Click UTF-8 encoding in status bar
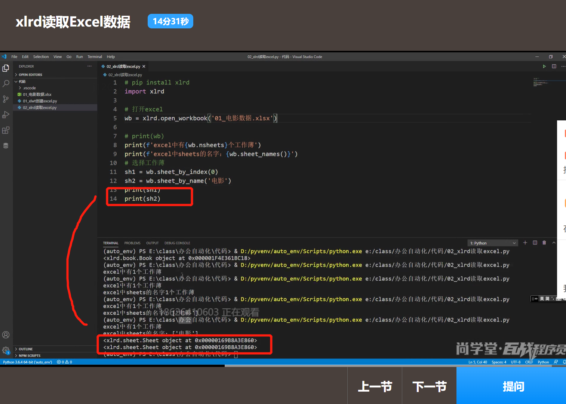566x404 pixels. pyautogui.click(x=516, y=362)
